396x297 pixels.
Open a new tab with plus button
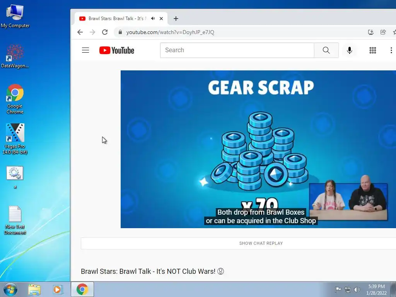coord(176,19)
